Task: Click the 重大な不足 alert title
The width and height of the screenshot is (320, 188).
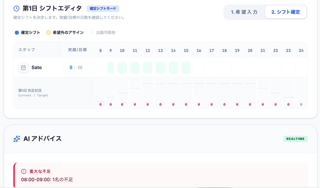Action: coord(40,171)
